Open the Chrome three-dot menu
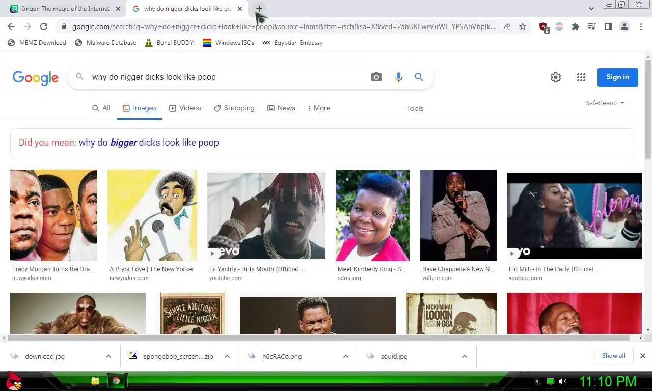This screenshot has height=391, width=652. [x=641, y=26]
